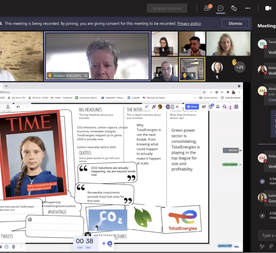Open the LinkedIn bookmark
The width and height of the screenshot is (276, 253).
coord(134,97)
